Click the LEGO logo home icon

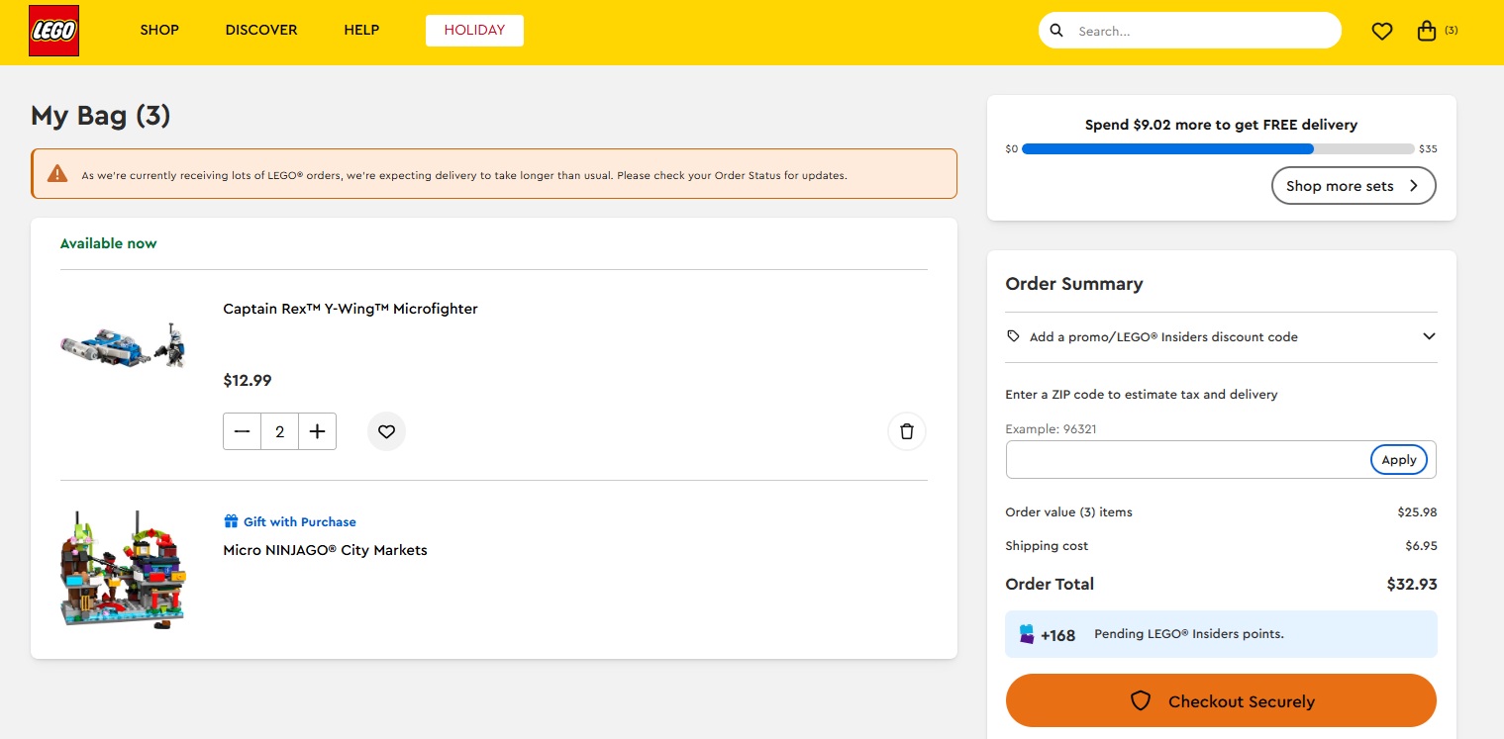tap(53, 31)
